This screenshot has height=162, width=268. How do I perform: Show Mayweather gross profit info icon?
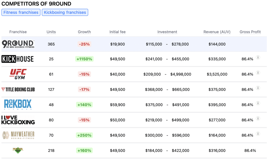click(258, 134)
